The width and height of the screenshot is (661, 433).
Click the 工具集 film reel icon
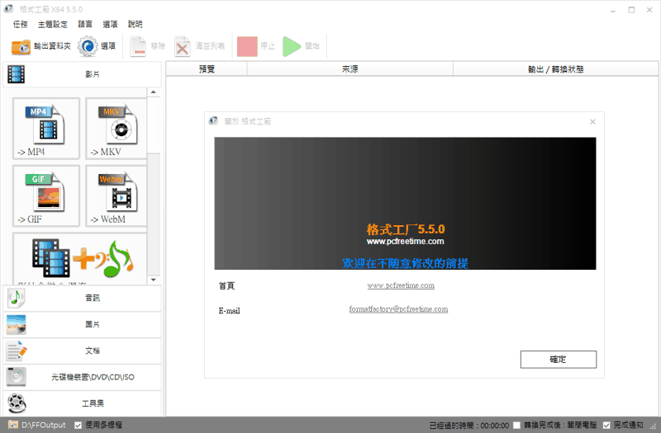pyautogui.click(x=17, y=403)
